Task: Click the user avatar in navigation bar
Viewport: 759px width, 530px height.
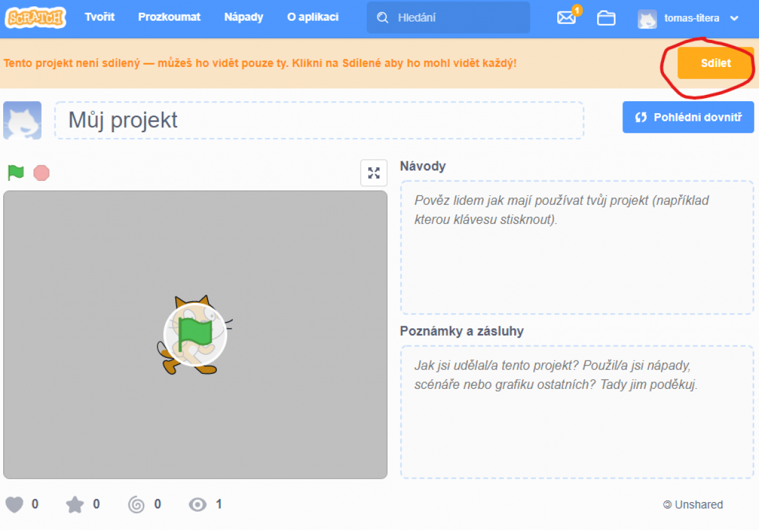Action: [x=647, y=18]
